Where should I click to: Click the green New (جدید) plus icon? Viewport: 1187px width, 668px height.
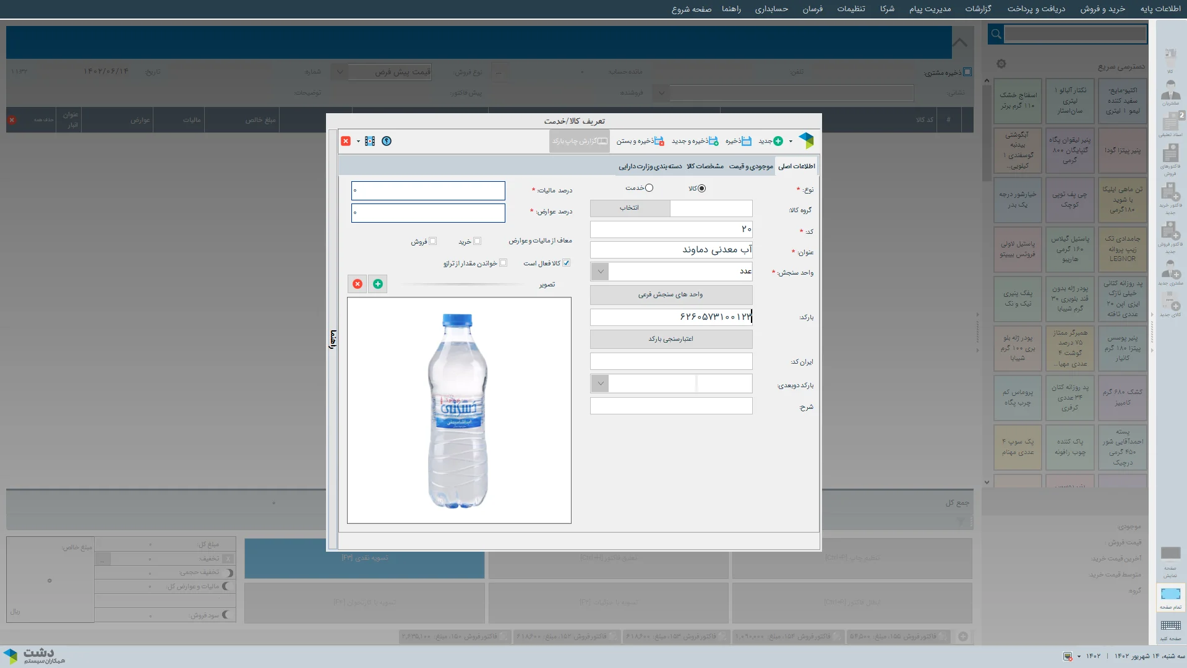coord(778,141)
